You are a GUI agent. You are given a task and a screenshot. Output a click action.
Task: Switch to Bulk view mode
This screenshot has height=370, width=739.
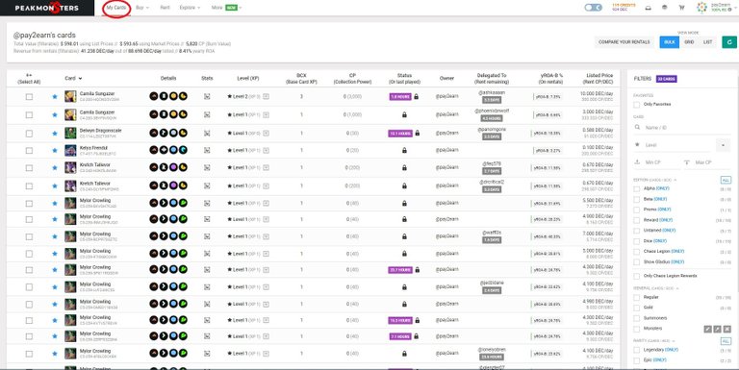(x=670, y=42)
